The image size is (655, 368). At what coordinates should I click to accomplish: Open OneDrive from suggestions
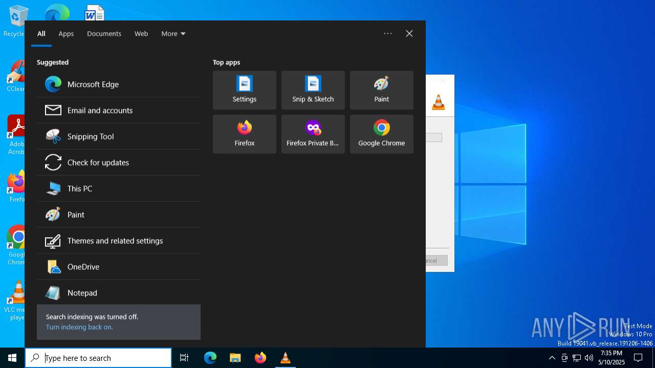119,267
